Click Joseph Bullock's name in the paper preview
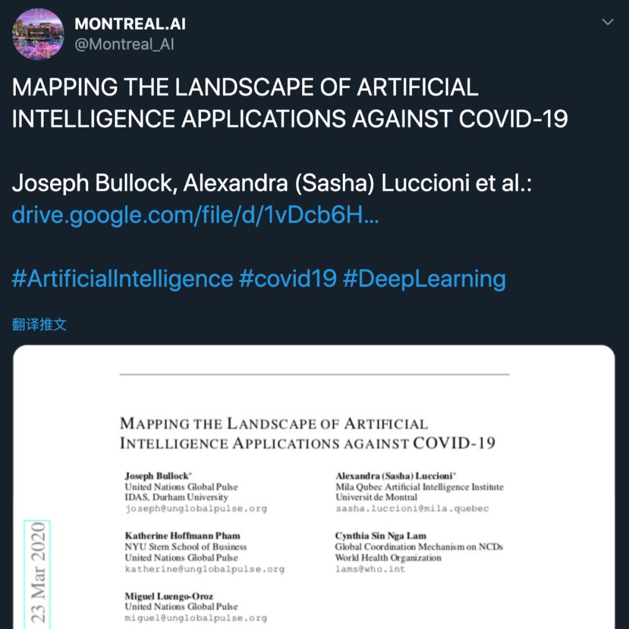The image size is (629, 629). [x=157, y=476]
